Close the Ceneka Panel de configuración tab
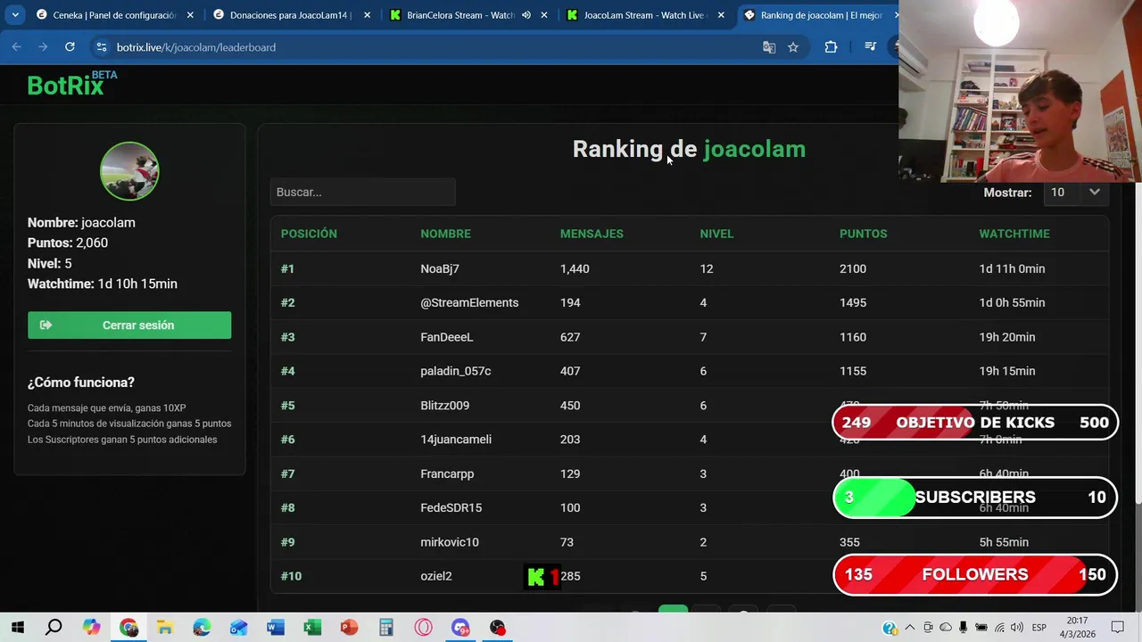 pos(190,15)
